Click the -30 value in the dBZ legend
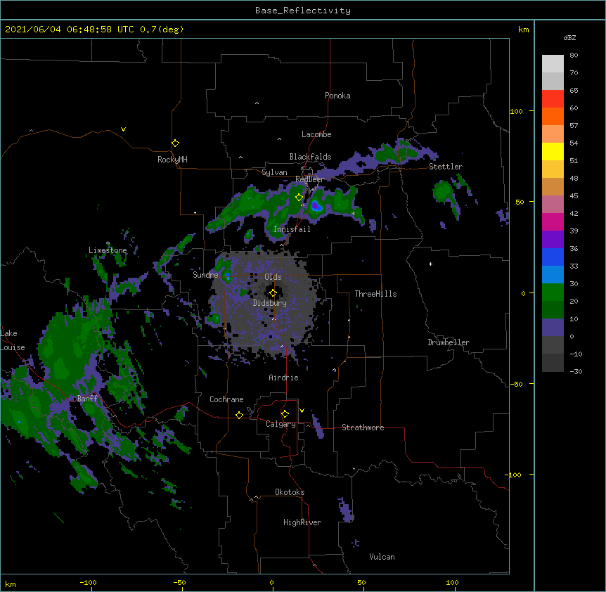606x592 pixels. coord(576,371)
